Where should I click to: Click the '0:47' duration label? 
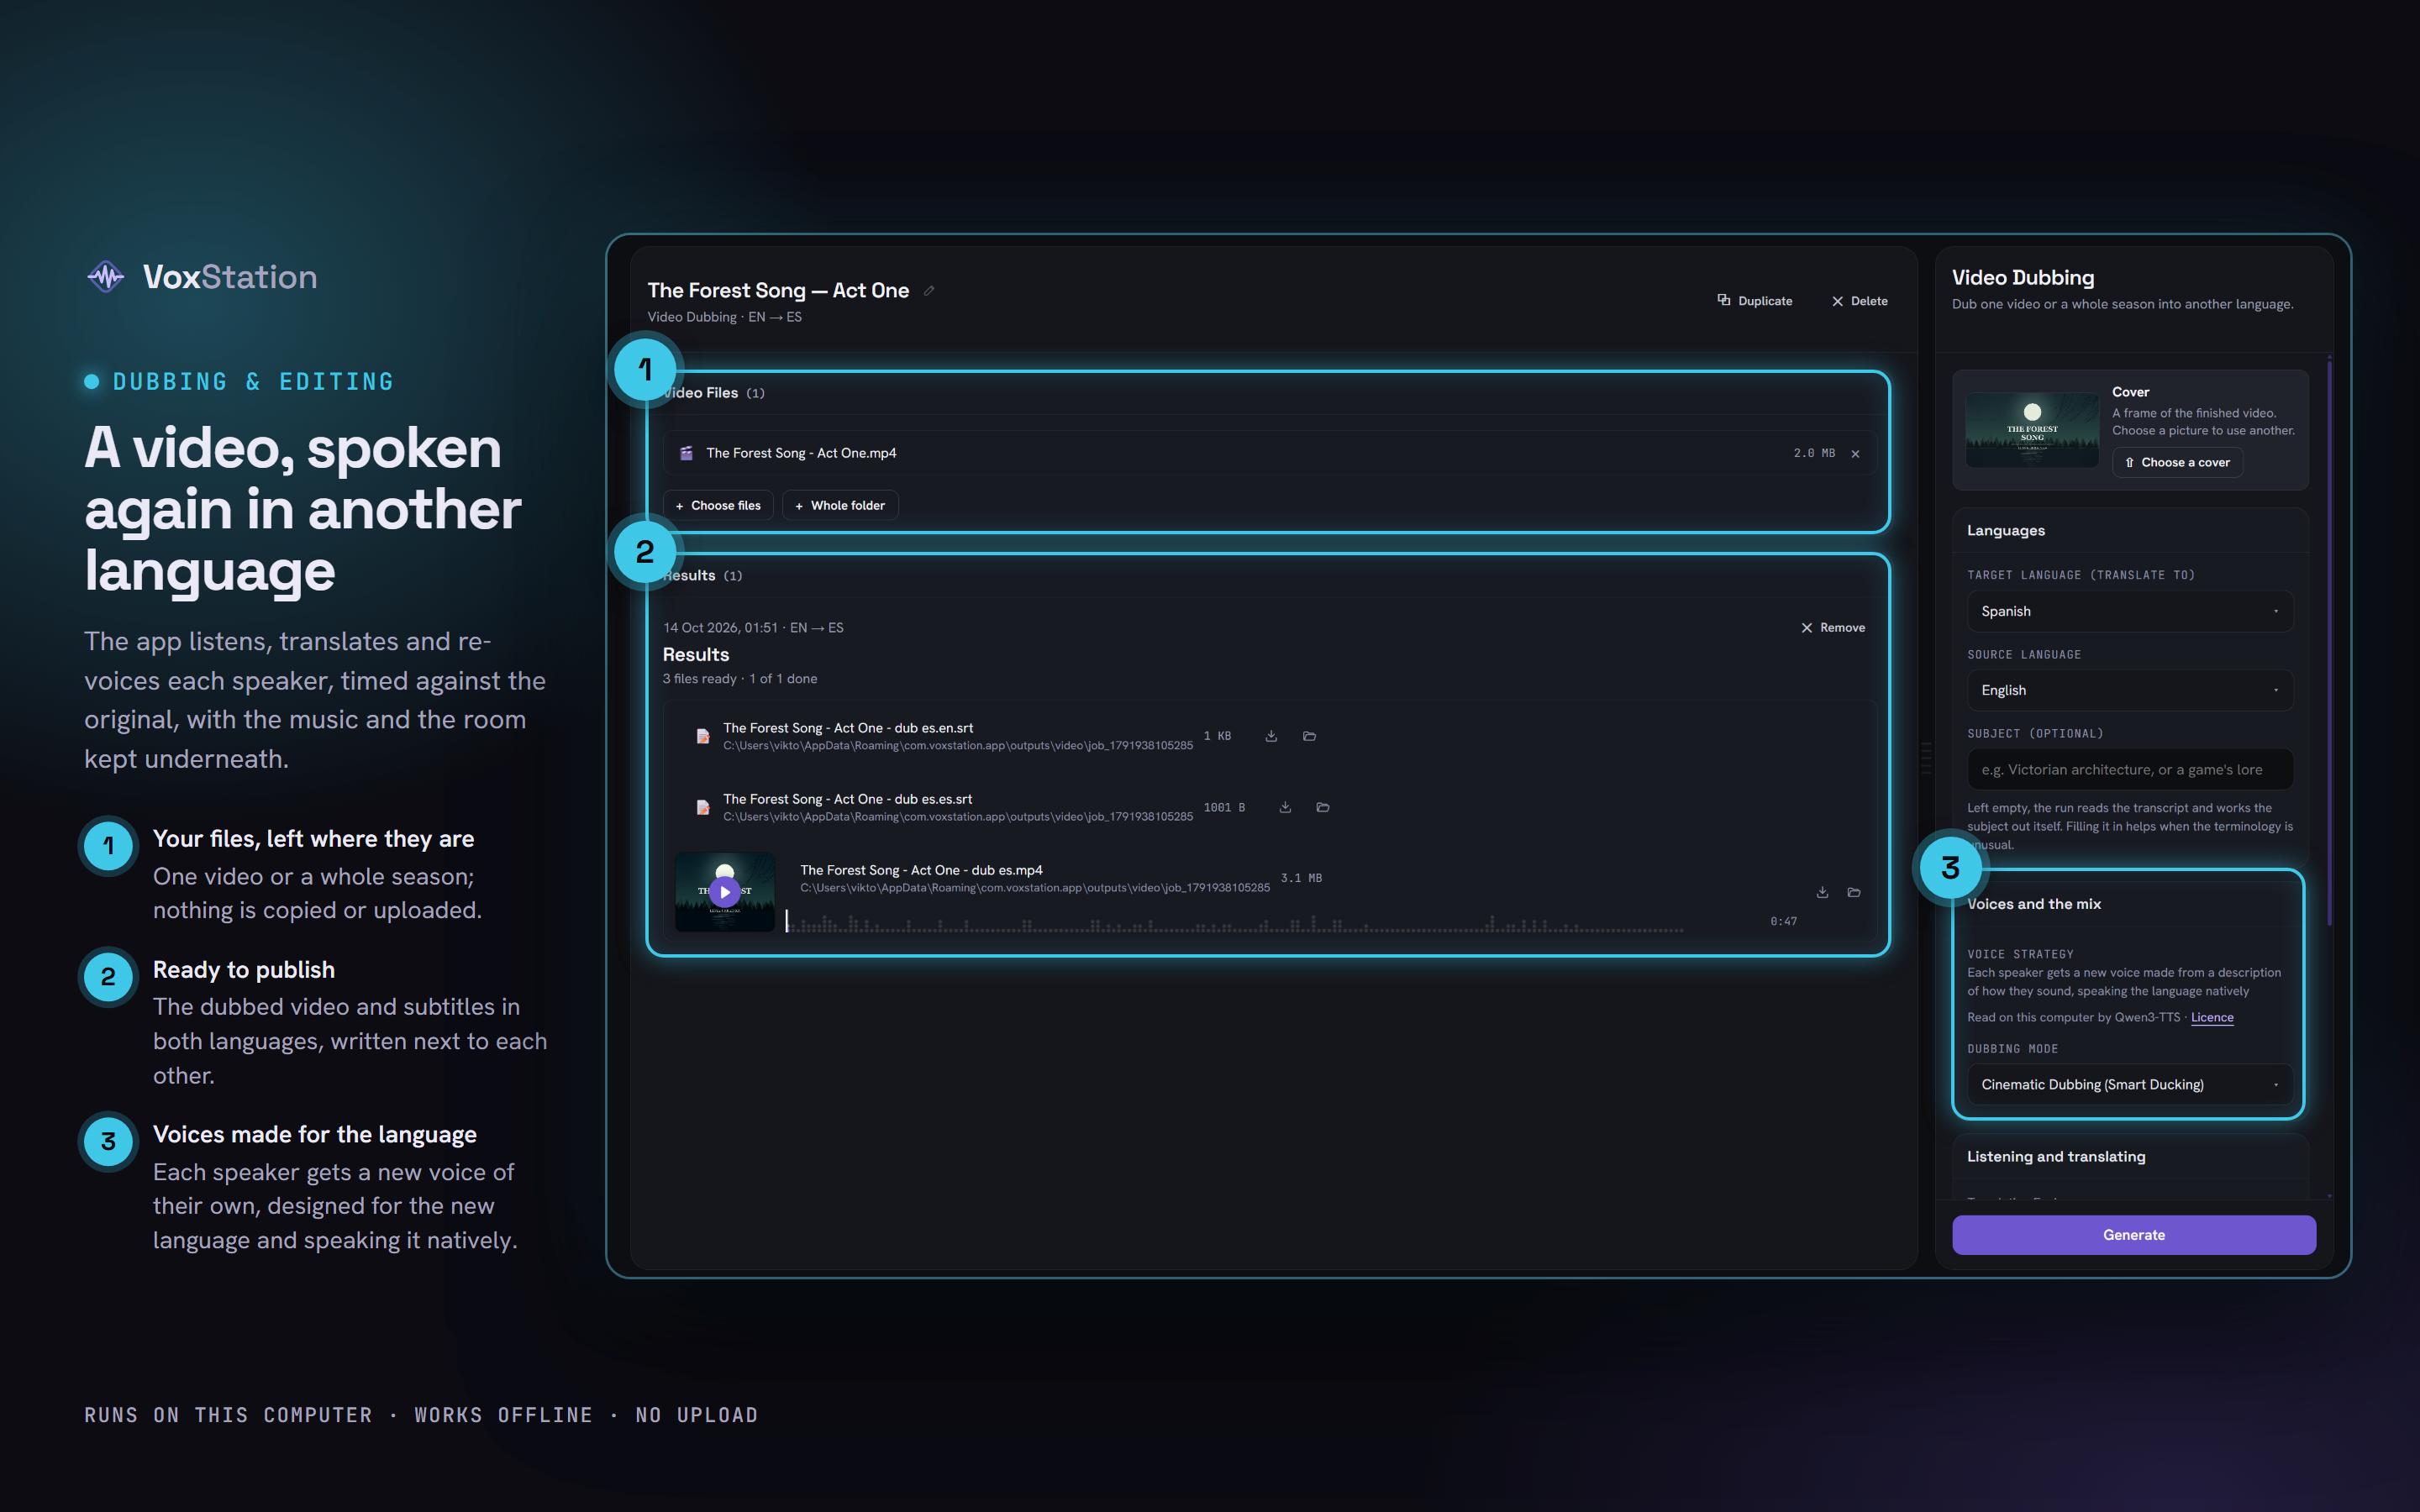coord(1783,921)
